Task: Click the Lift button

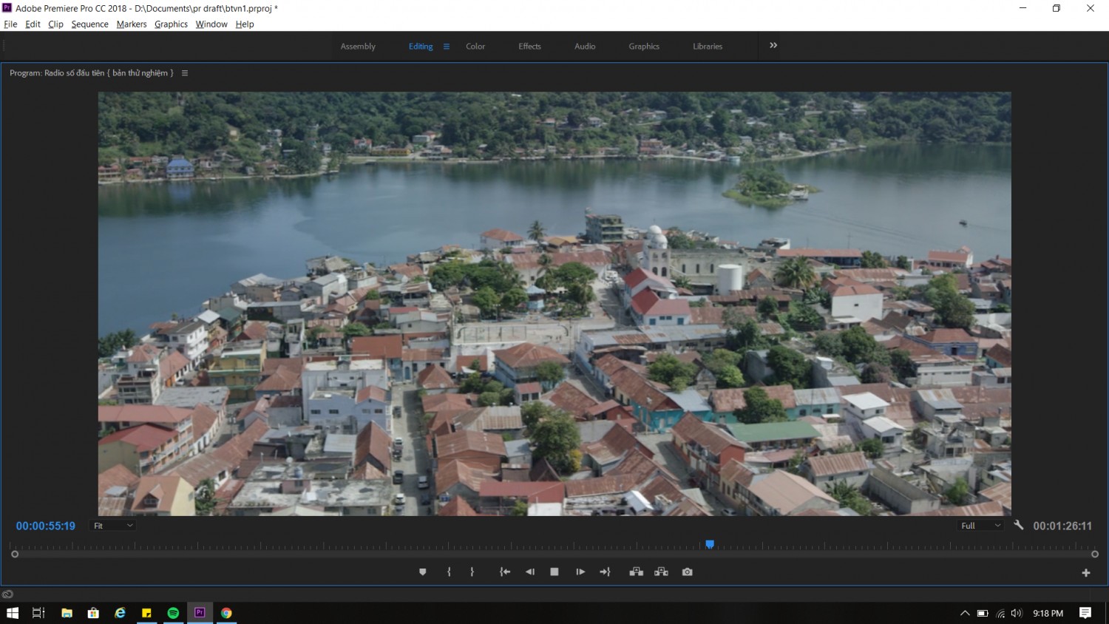Action: point(636,572)
